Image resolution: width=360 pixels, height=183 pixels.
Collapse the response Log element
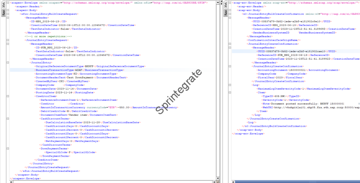click(230, 85)
